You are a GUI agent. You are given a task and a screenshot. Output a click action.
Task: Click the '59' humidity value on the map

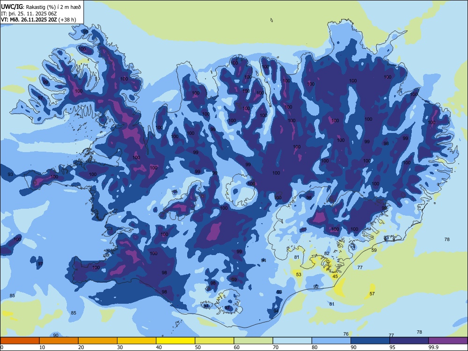(x=374, y=250)
